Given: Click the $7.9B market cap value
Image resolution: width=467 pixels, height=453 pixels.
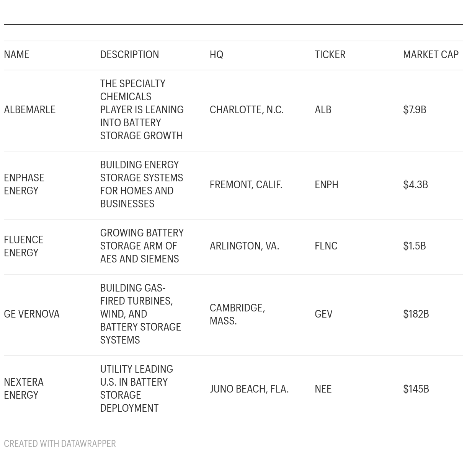Looking at the screenshot, I should (415, 109).
